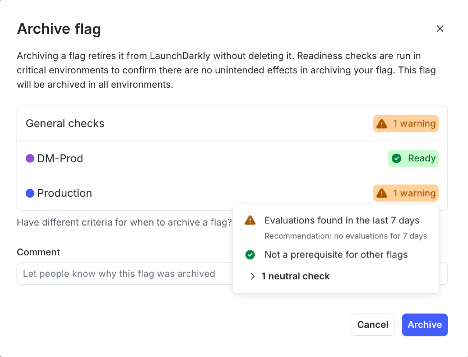Click the warning triangle on Production's warning badge
Screen dimensions: 468x357
381,193
